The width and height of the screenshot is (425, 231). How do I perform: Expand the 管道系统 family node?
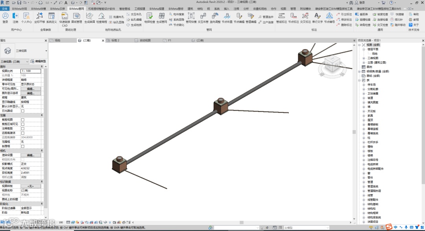click(364, 187)
